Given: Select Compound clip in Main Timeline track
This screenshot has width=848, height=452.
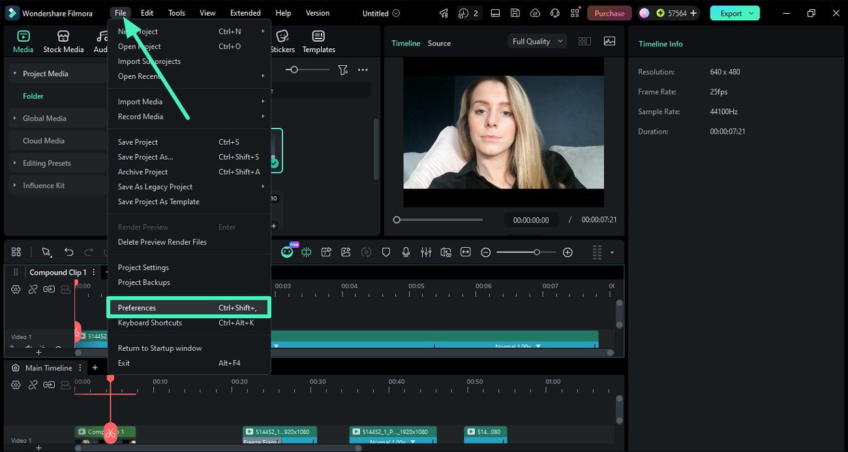Looking at the screenshot, I should (x=105, y=435).
